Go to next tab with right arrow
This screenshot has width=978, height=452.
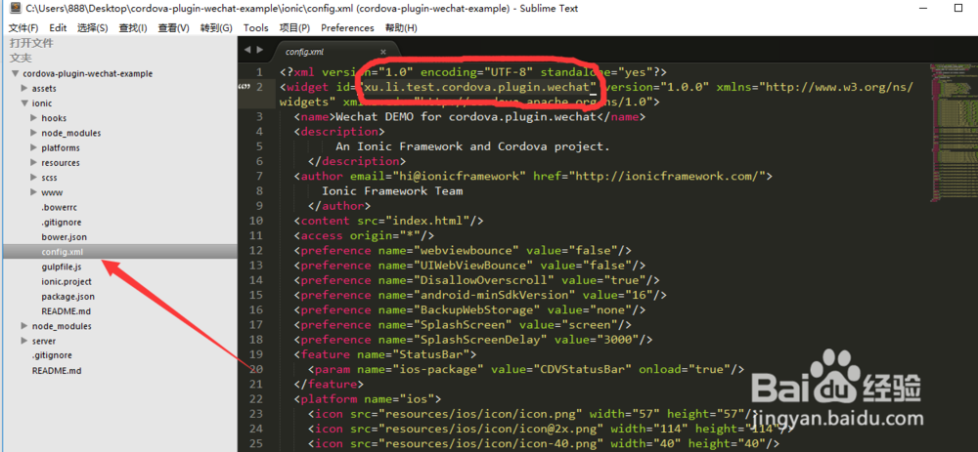(x=259, y=50)
